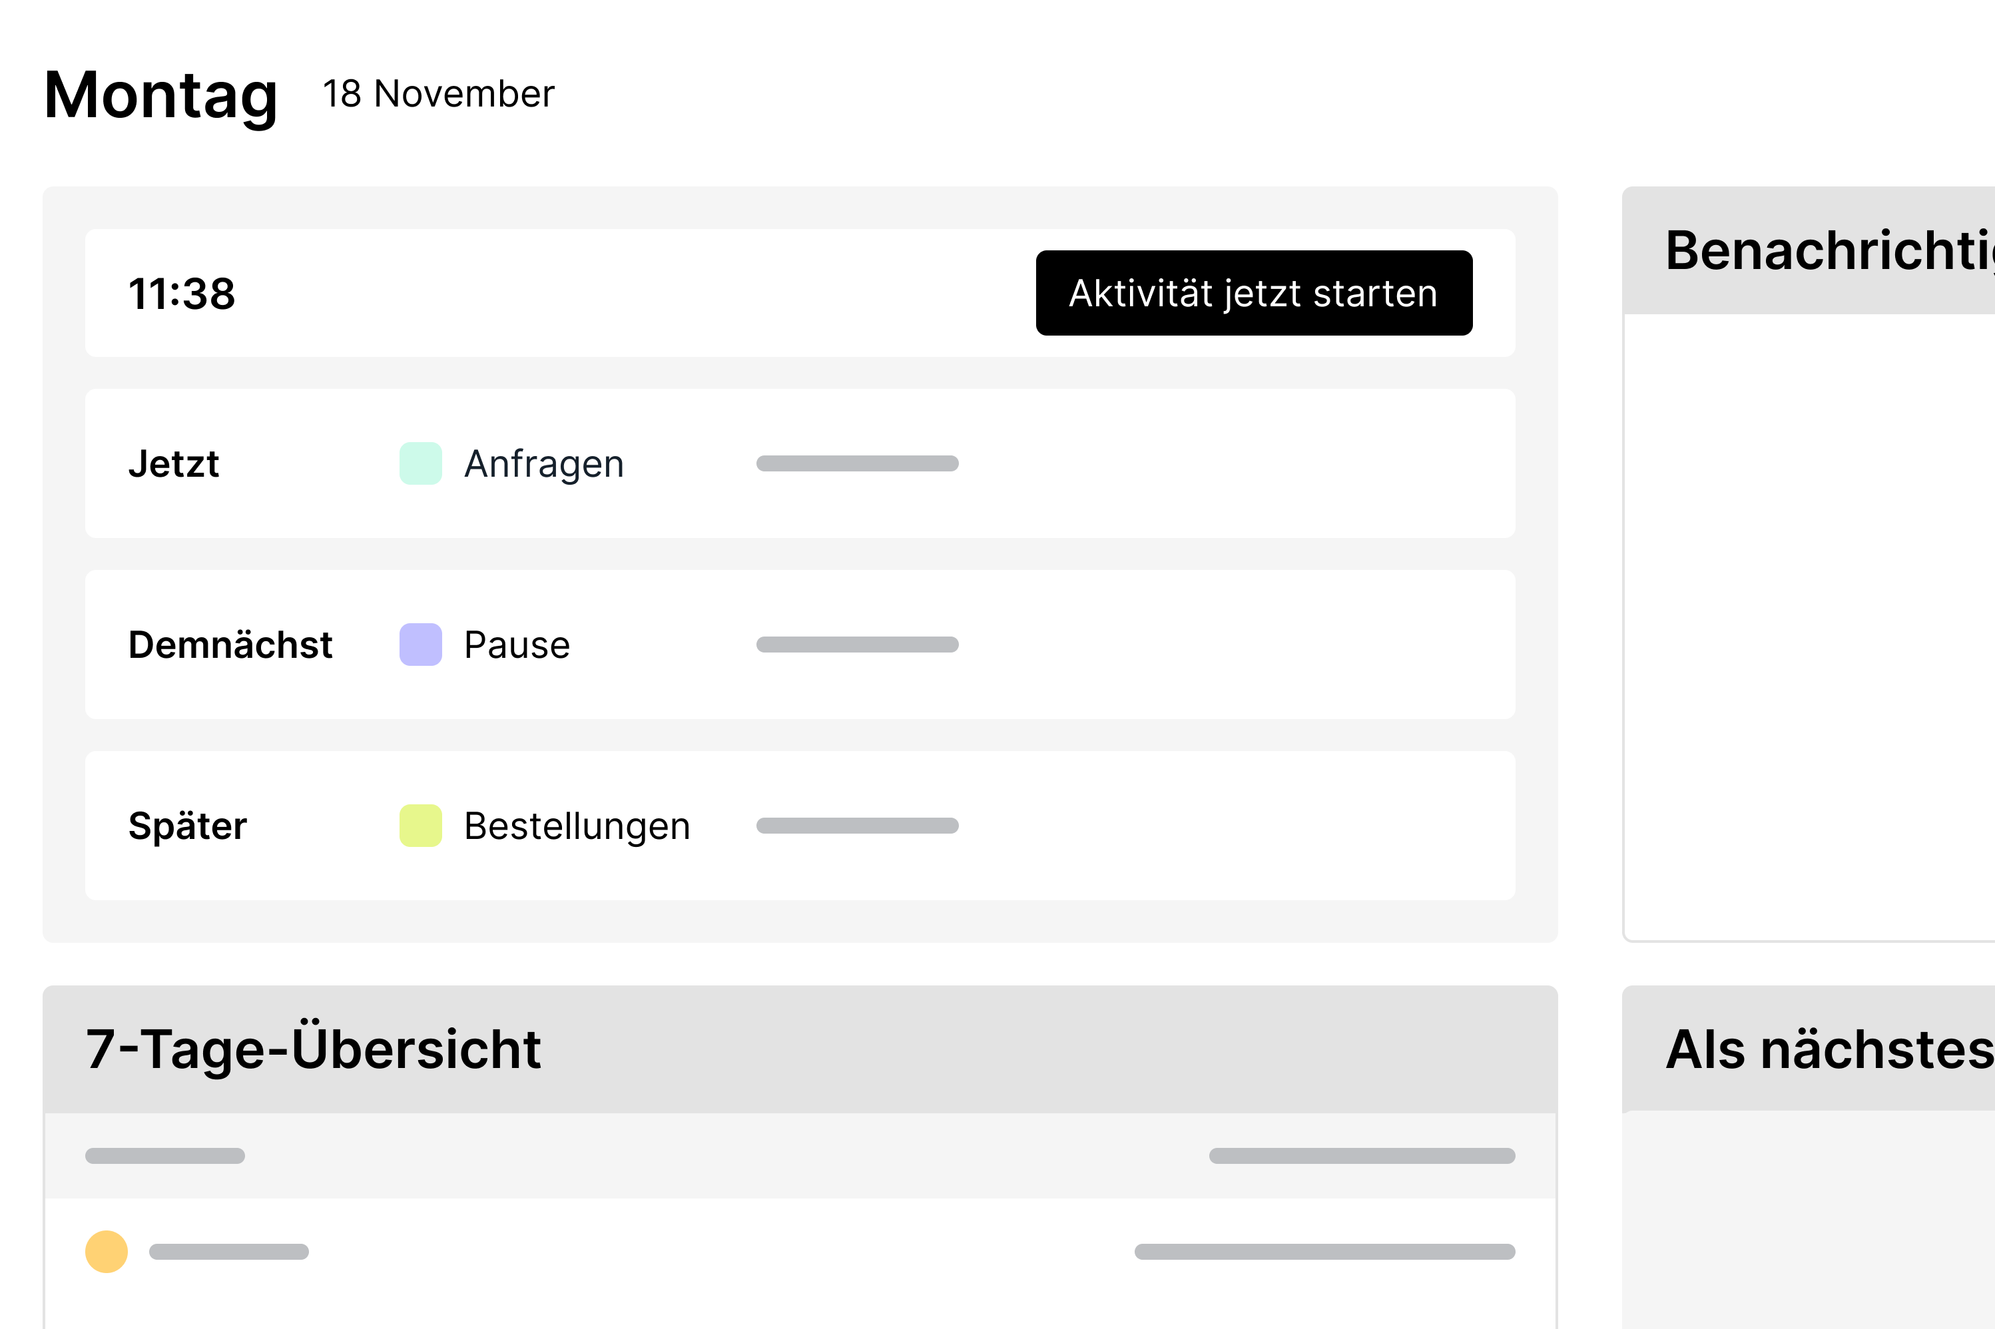
Task: Select the Pause activity label
Action: click(x=516, y=645)
